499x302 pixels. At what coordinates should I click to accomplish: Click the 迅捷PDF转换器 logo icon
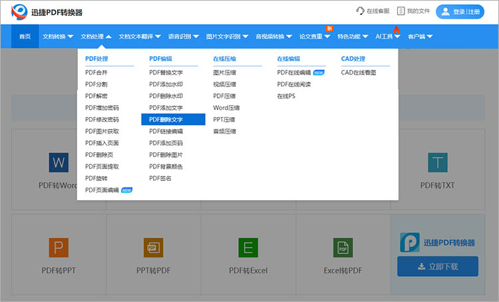(x=19, y=12)
